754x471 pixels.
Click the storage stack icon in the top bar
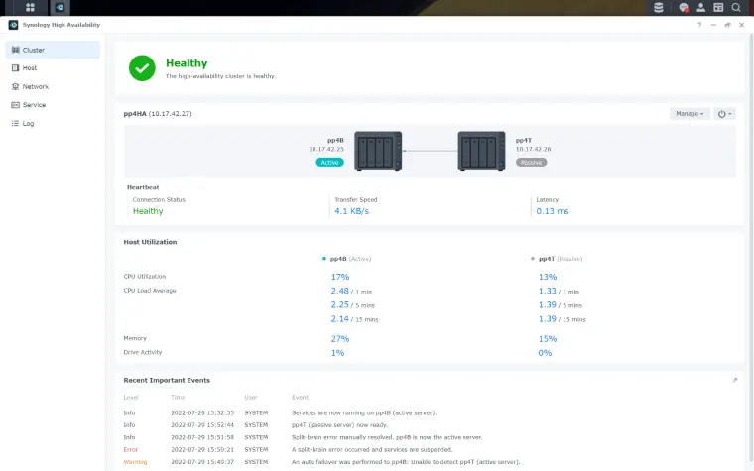point(658,7)
